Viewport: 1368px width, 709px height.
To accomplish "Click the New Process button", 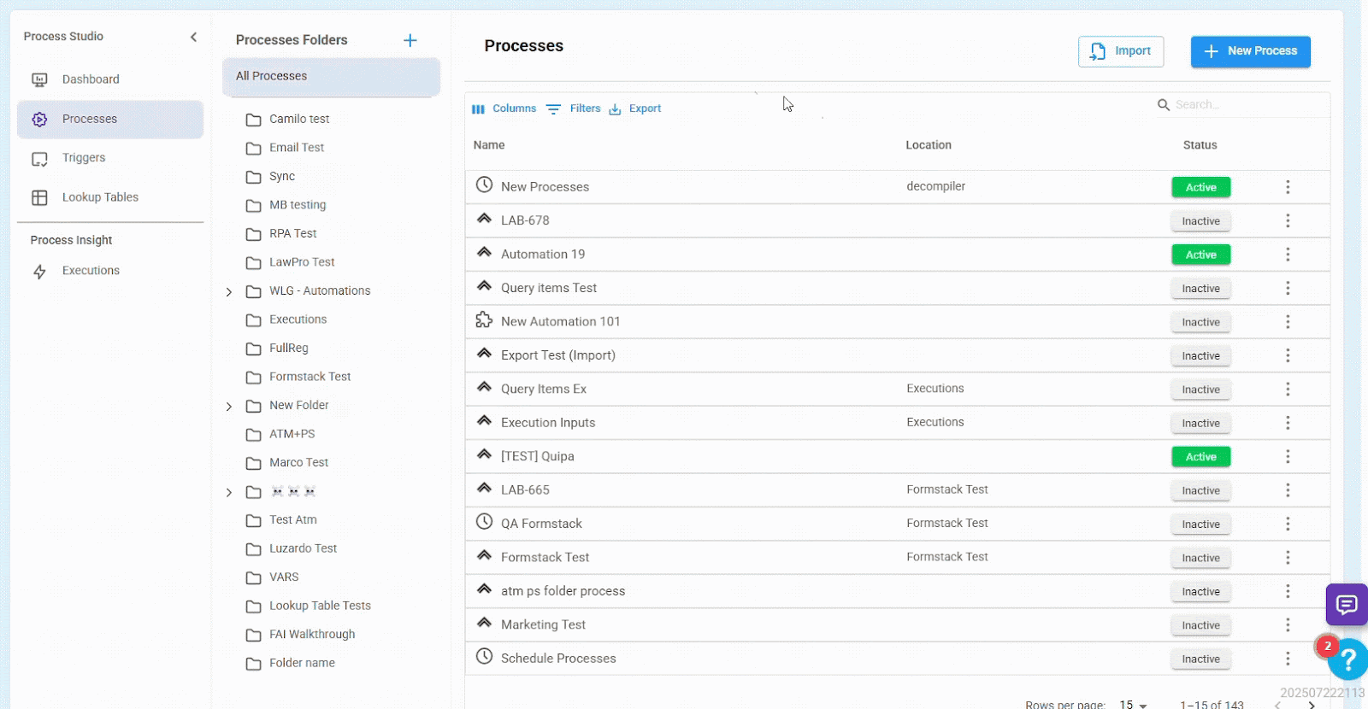I will point(1250,51).
